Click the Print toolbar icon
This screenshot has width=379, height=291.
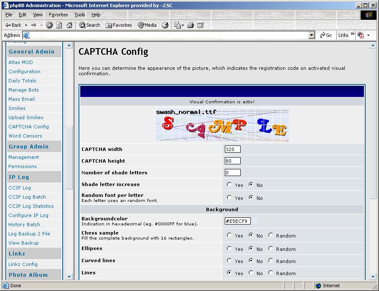coord(191,25)
